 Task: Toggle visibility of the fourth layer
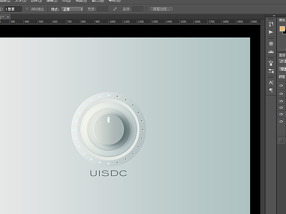pos(281,108)
